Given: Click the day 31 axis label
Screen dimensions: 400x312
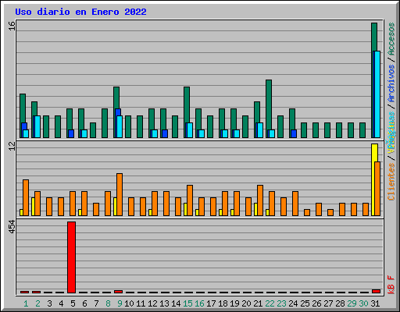Looking at the screenshot, I should 375,303.
